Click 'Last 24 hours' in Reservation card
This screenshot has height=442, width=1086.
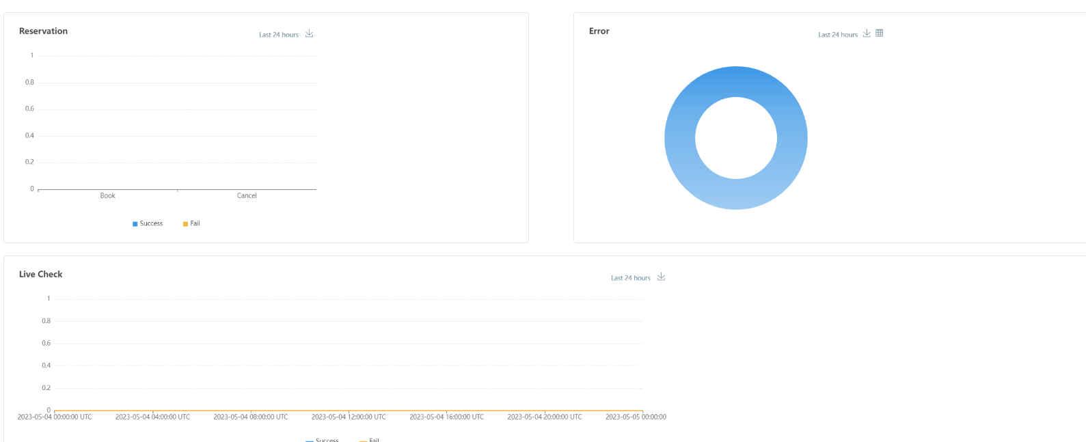pyautogui.click(x=279, y=35)
